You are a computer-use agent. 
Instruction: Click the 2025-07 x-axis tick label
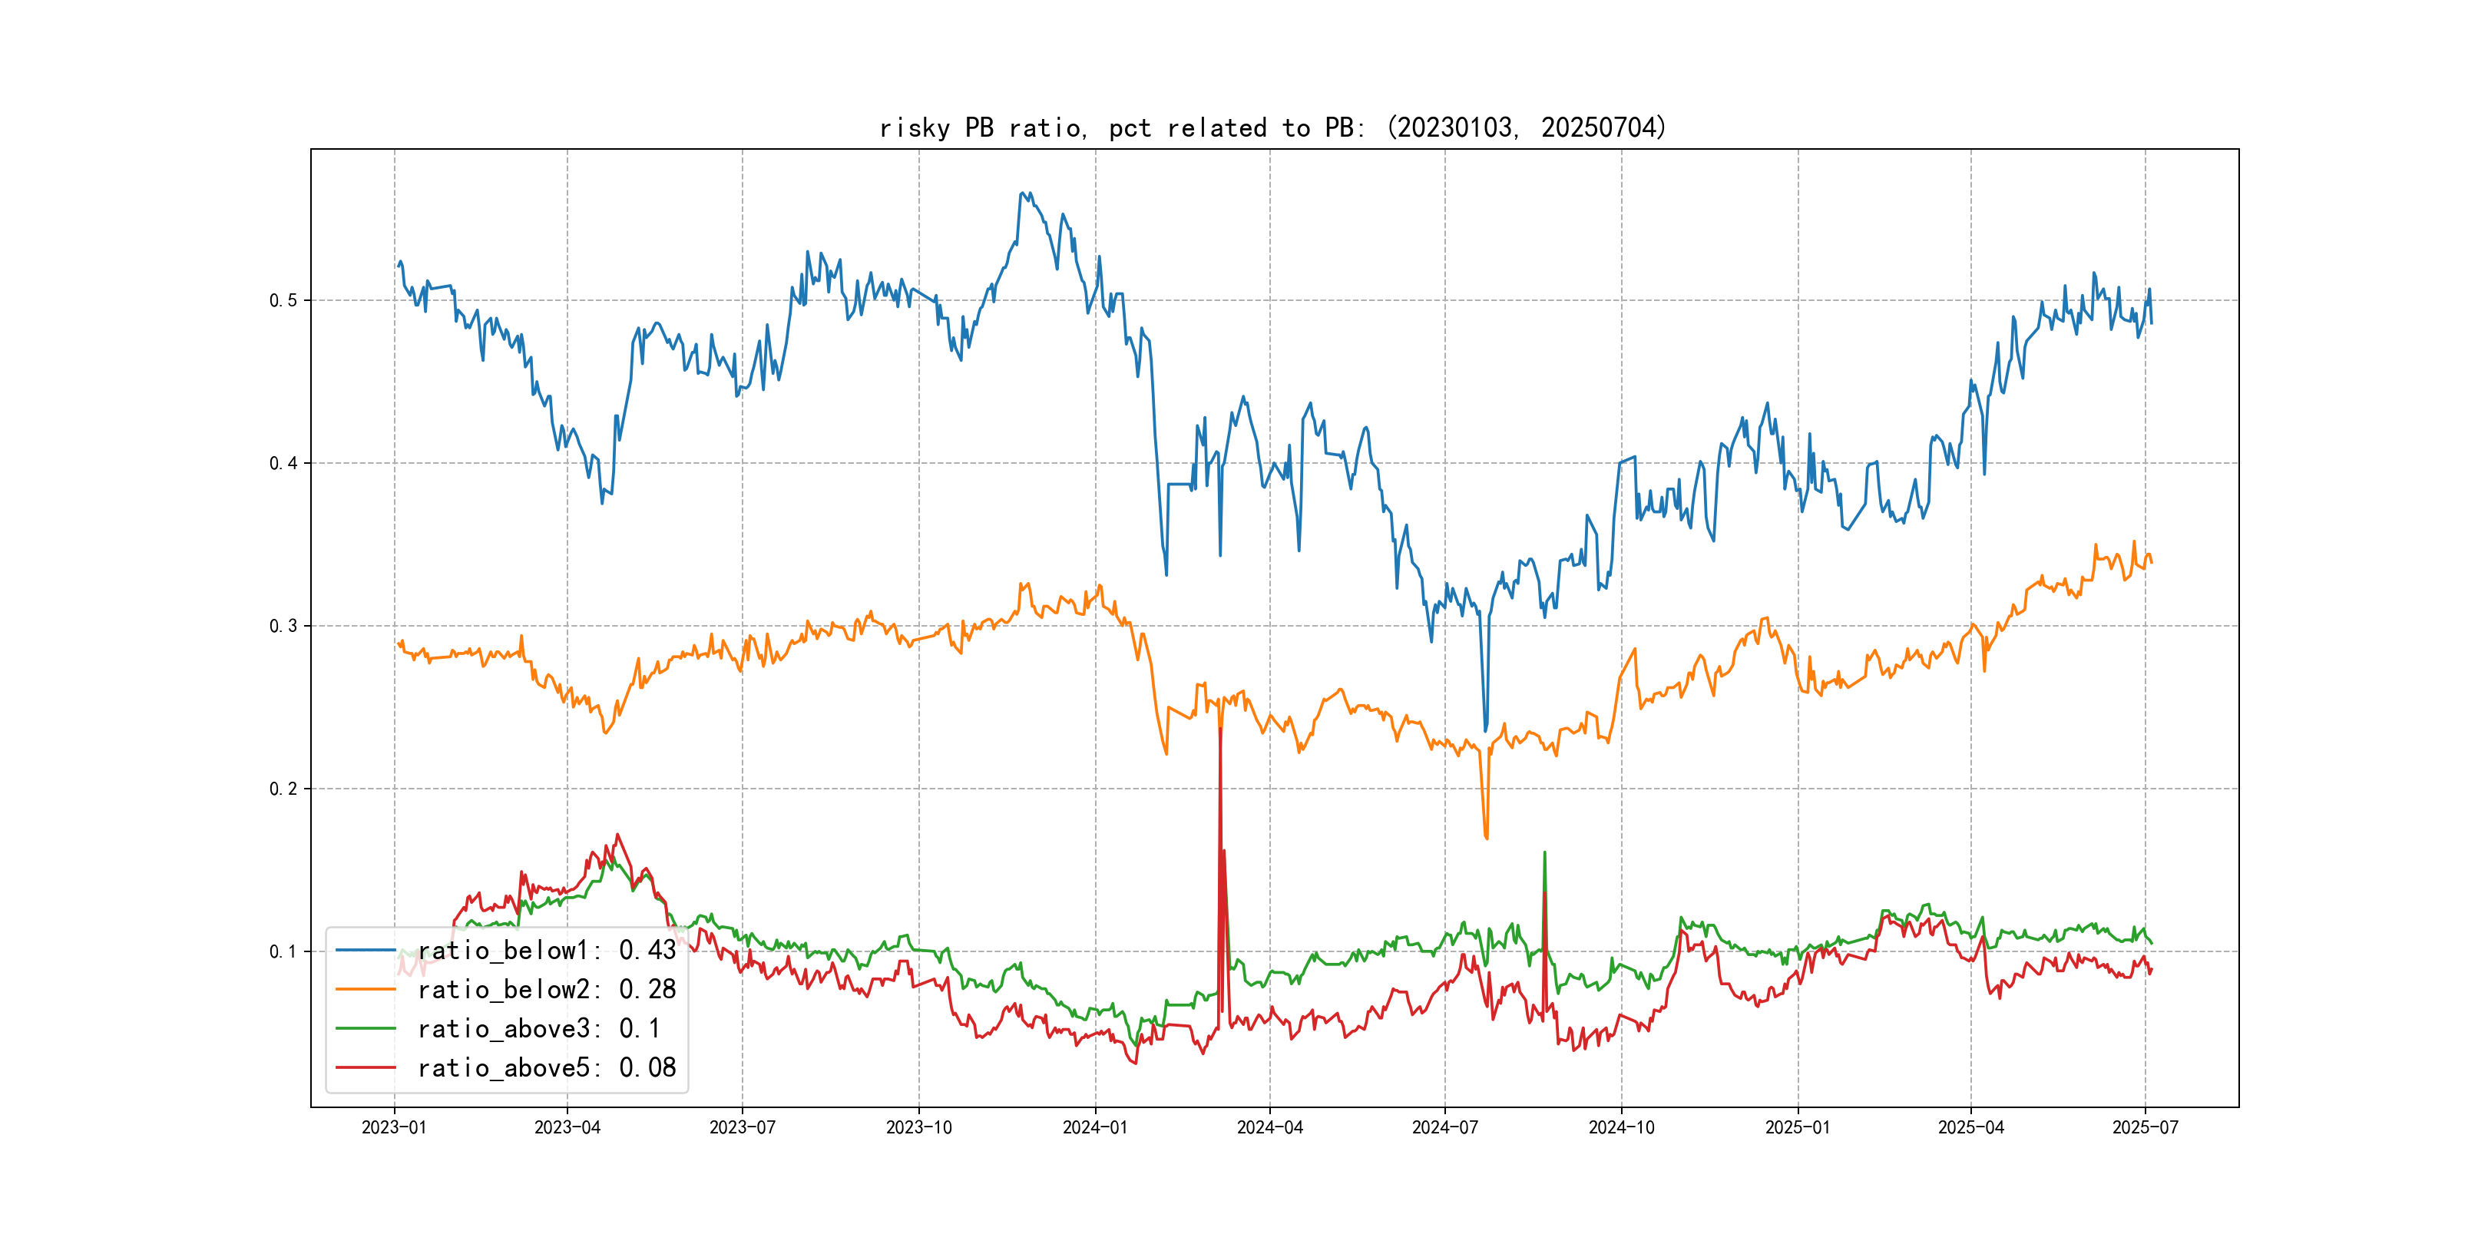(x=2145, y=1127)
